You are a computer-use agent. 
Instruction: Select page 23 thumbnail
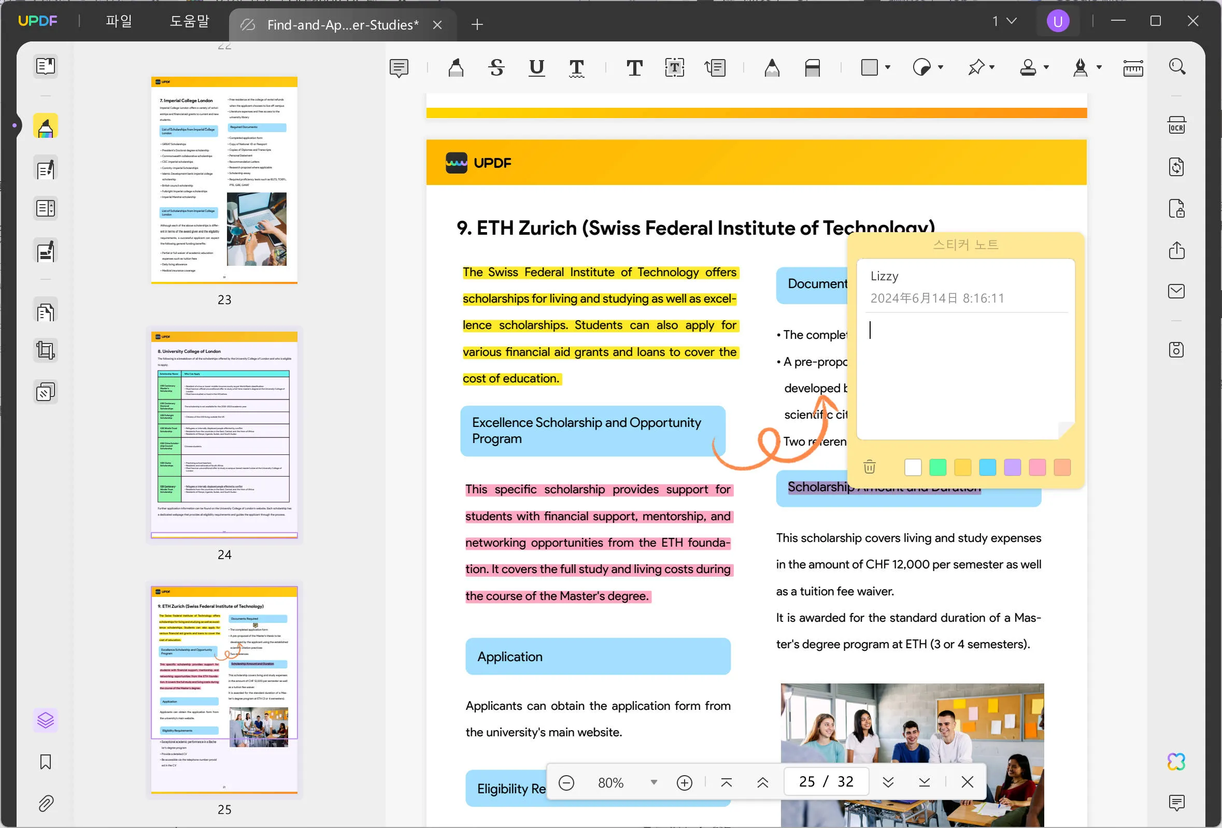coord(224,180)
